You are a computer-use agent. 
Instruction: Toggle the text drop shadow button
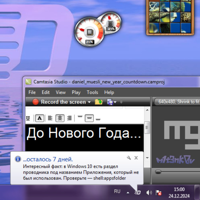pos(39,118)
